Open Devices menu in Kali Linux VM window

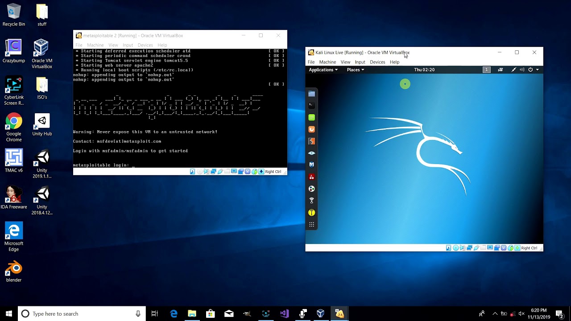(377, 62)
